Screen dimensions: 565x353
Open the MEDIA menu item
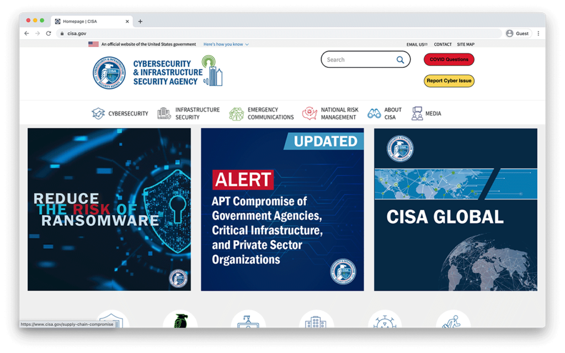[433, 113]
